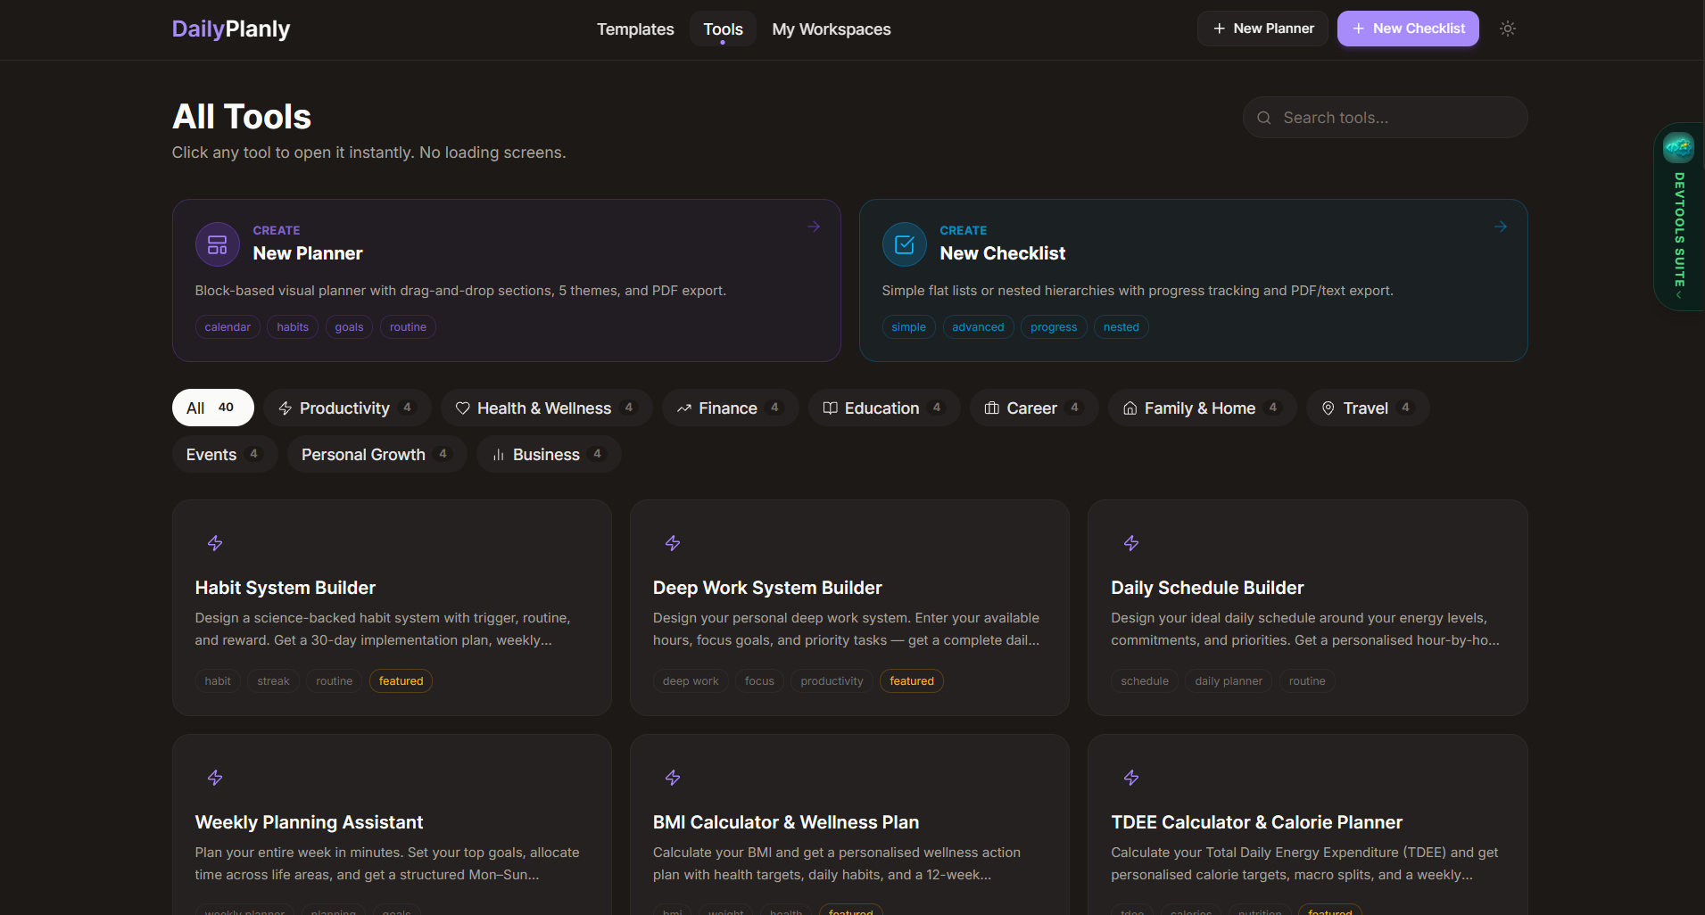This screenshot has height=915, width=1705.
Task: Click the search magnifier icon
Action: pos(1263,118)
